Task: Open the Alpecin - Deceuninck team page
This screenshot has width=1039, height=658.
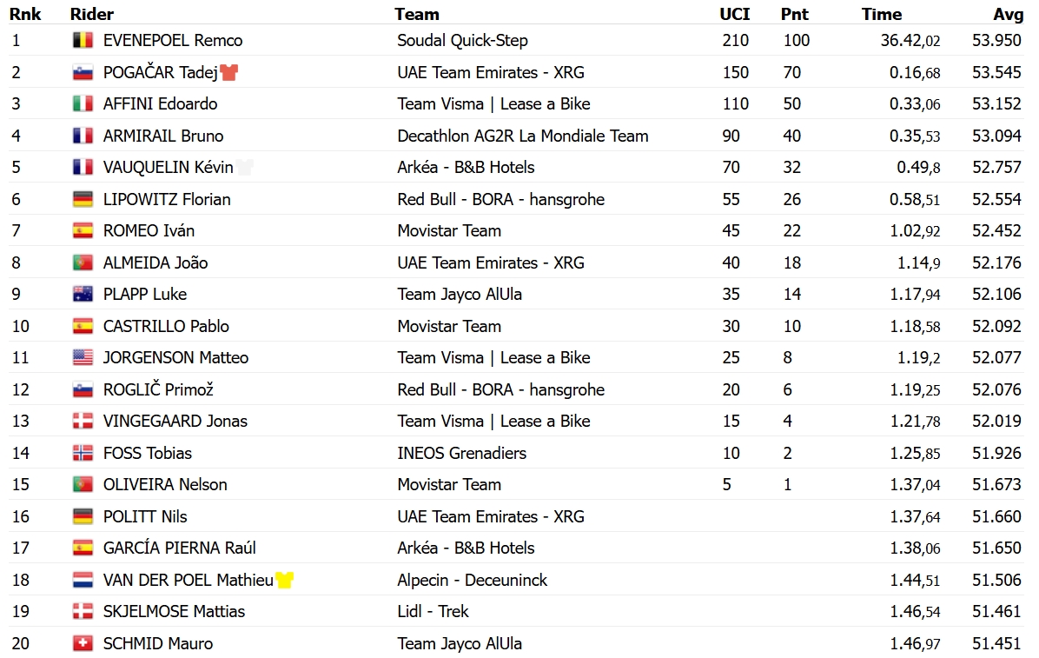Action: (x=473, y=580)
